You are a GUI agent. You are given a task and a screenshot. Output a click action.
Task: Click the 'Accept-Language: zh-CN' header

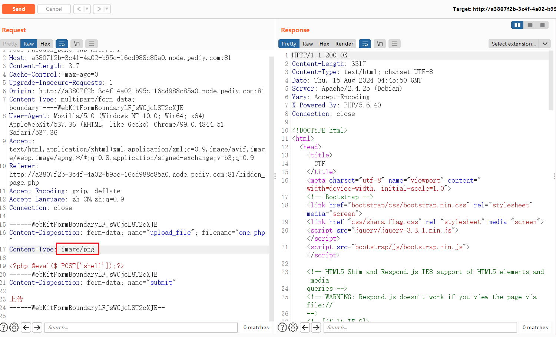(67, 199)
